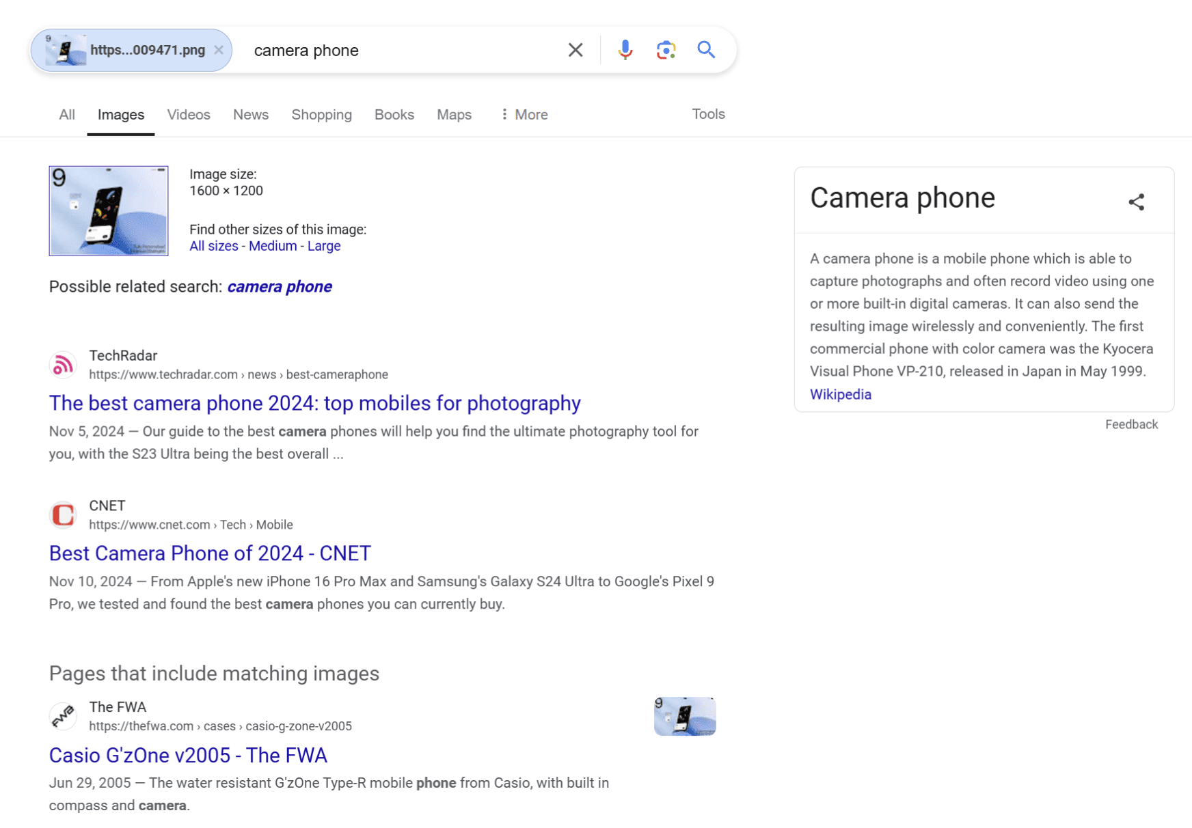Click The FWA site favicon

pos(63,716)
